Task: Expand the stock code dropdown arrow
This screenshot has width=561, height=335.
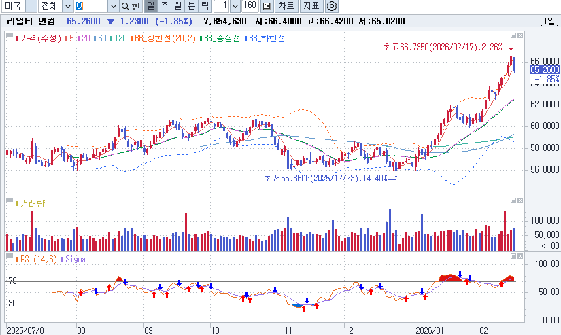Action: pyautogui.click(x=112, y=6)
